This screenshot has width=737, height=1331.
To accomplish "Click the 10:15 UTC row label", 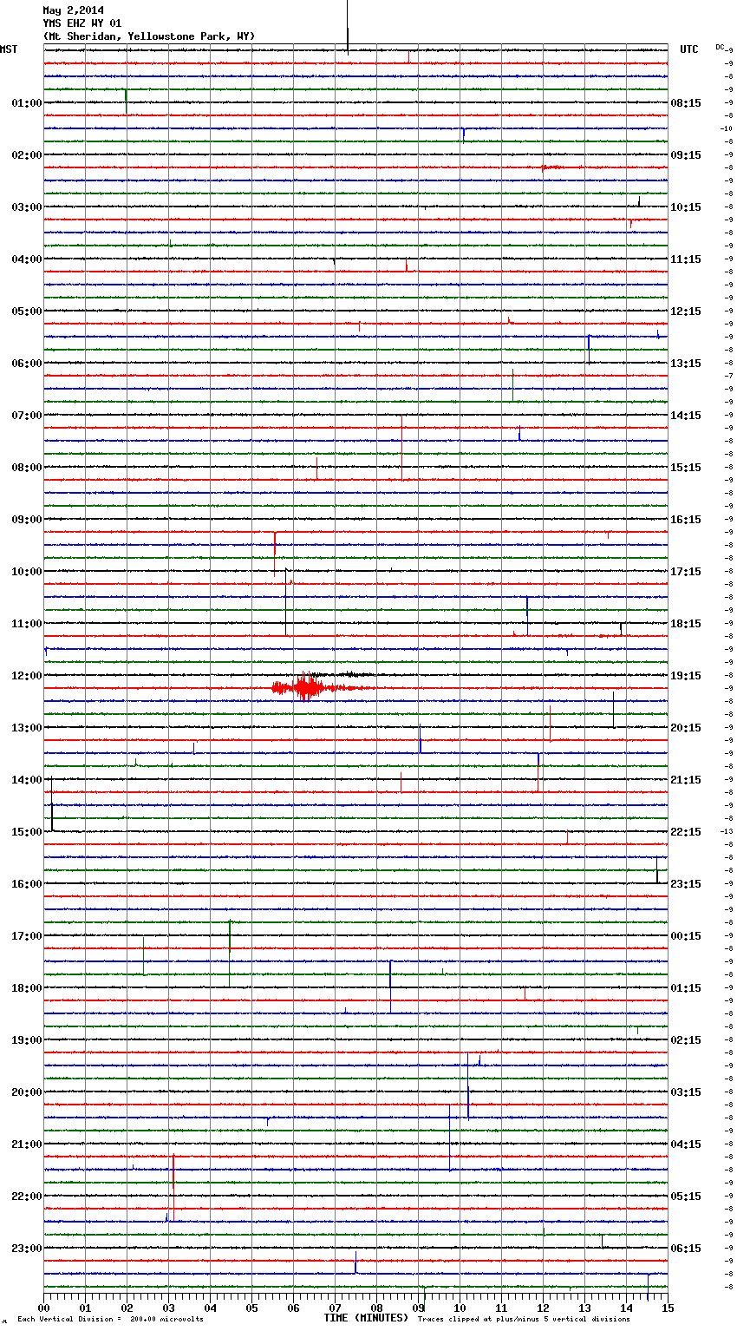I will [x=686, y=207].
